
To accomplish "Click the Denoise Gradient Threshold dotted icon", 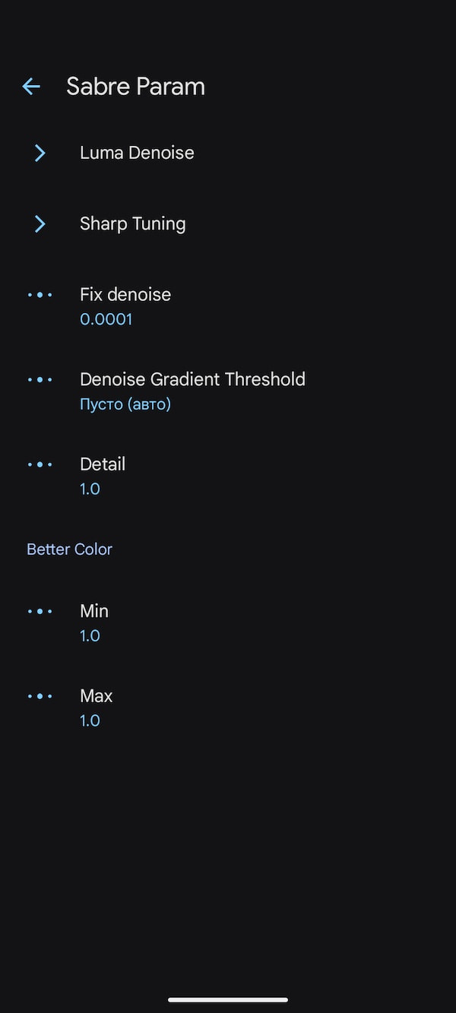I will pos(40,379).
